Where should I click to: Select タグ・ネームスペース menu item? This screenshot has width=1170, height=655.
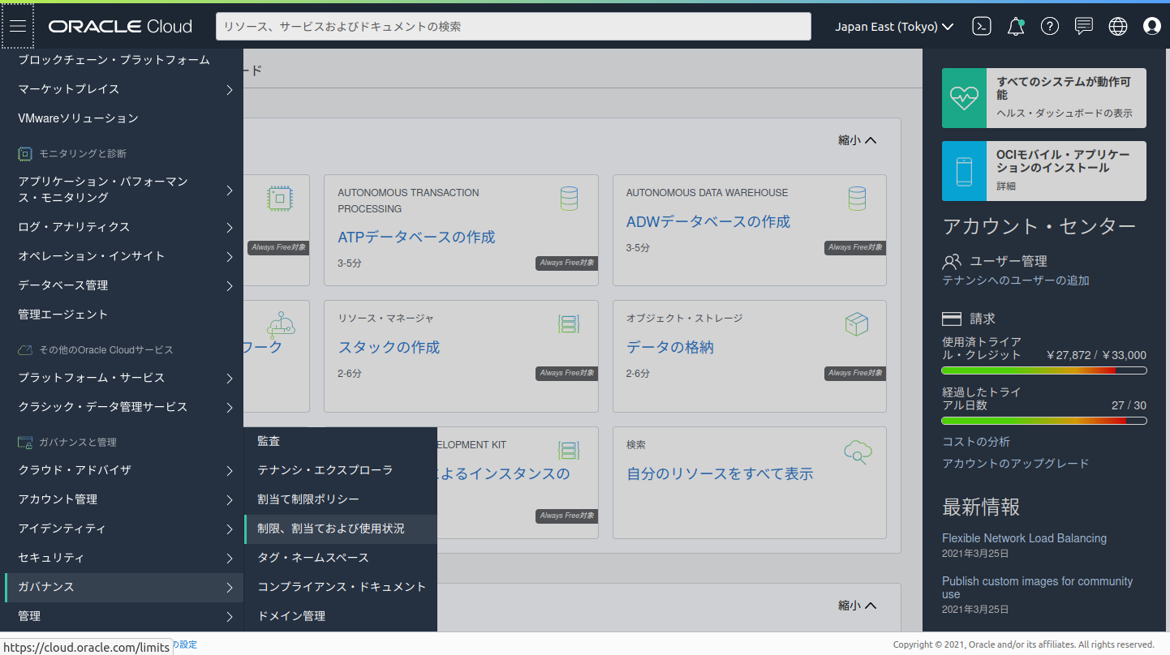341,558
